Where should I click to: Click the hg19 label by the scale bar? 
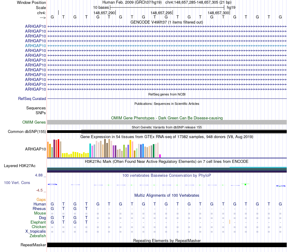tap(231, 8)
